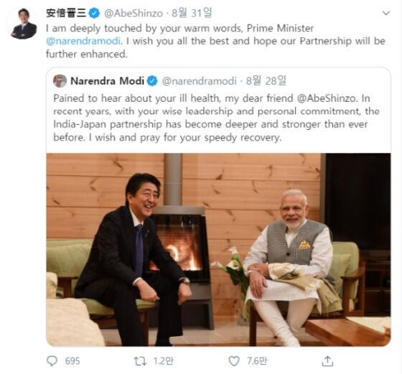Open Abe Shinzo's profile avatar
Screen dimensions: 402x374
[23, 24]
